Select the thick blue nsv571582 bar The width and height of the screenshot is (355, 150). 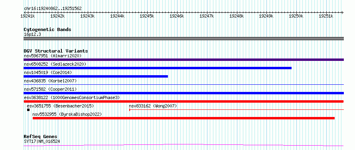coord(183,93)
